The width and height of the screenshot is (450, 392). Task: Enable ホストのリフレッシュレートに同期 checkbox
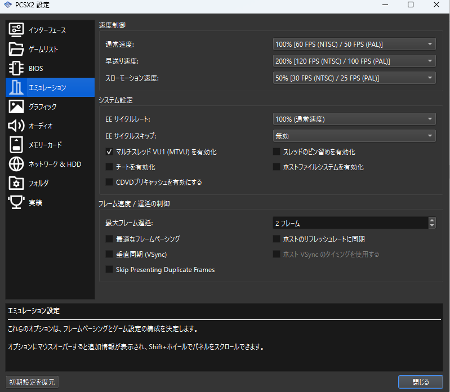[277, 239]
